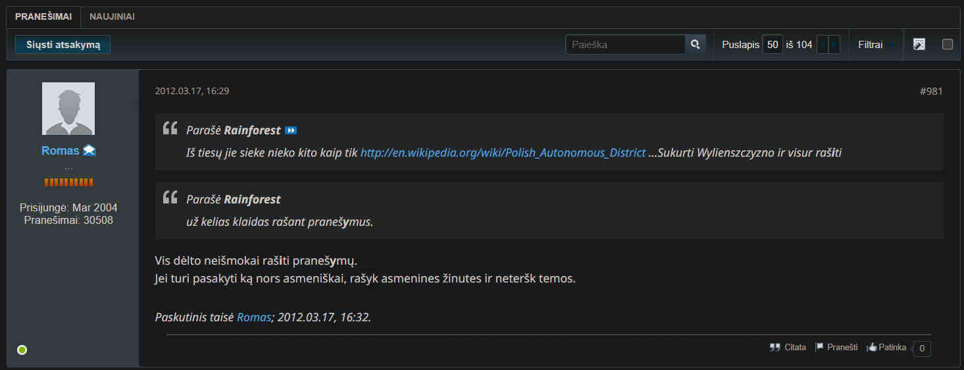Click the Paieška search field
Viewport: 964px width, 370px height.
[x=625, y=45]
